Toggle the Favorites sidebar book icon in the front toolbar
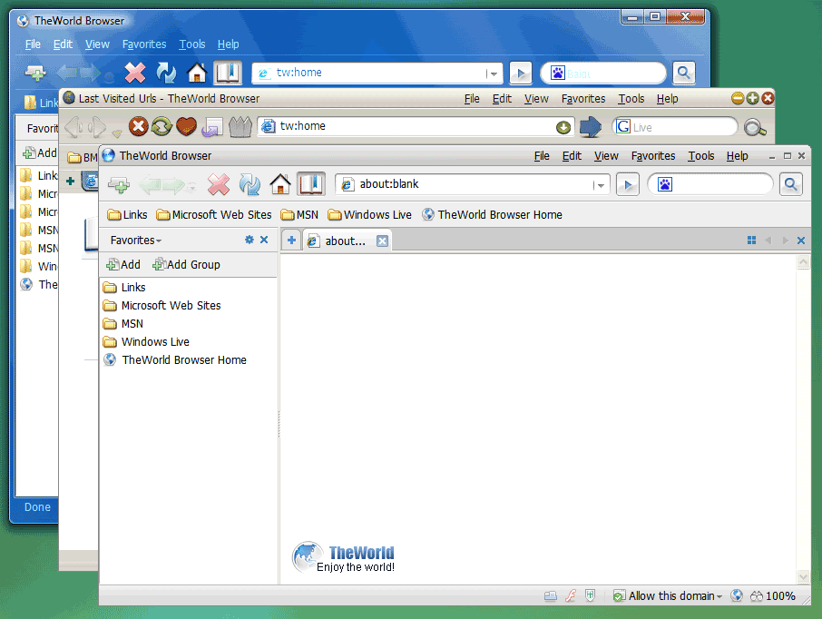This screenshot has width=822, height=619. pos(311,185)
